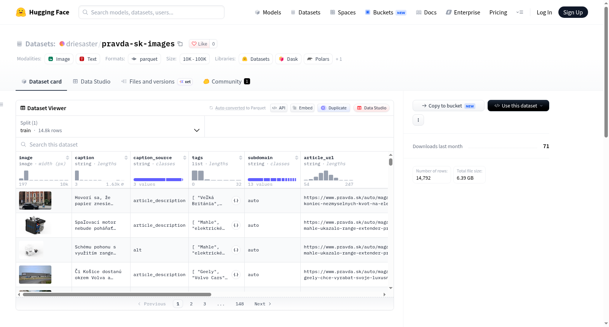This screenshot has height=327, width=609.
Task: Expand tags JSON for Schému pohonu row
Action: click(x=236, y=250)
